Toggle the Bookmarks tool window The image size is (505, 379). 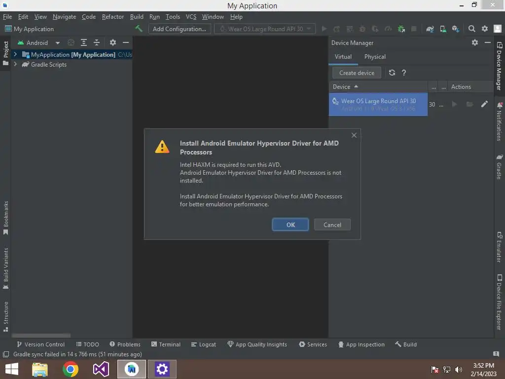tap(6, 218)
